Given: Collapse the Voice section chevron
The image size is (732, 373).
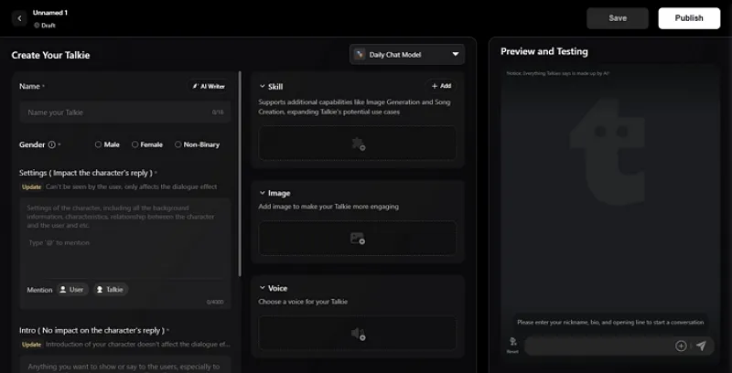Looking at the screenshot, I should pos(262,288).
